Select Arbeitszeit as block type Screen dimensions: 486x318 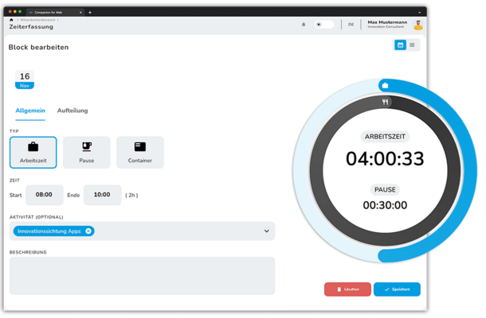pyautogui.click(x=33, y=152)
